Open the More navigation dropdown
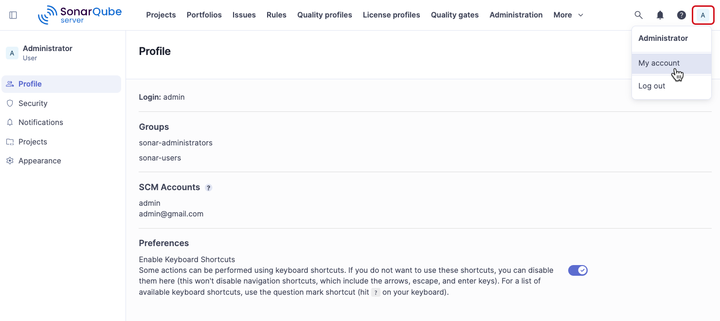 click(568, 15)
